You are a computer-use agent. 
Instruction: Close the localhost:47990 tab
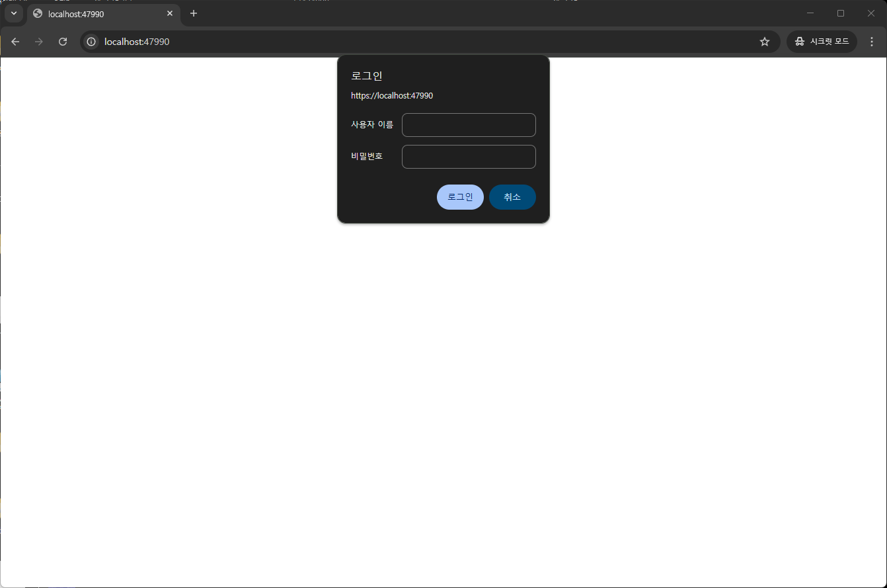170,13
